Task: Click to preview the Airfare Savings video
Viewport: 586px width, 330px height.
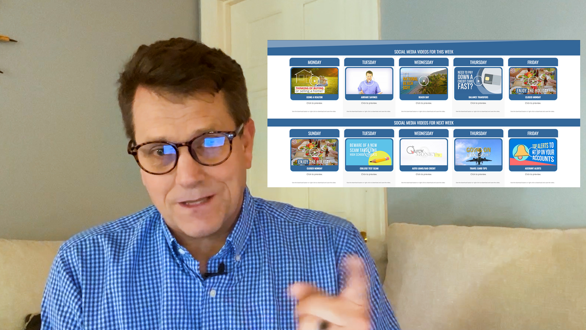Action: coord(369,103)
